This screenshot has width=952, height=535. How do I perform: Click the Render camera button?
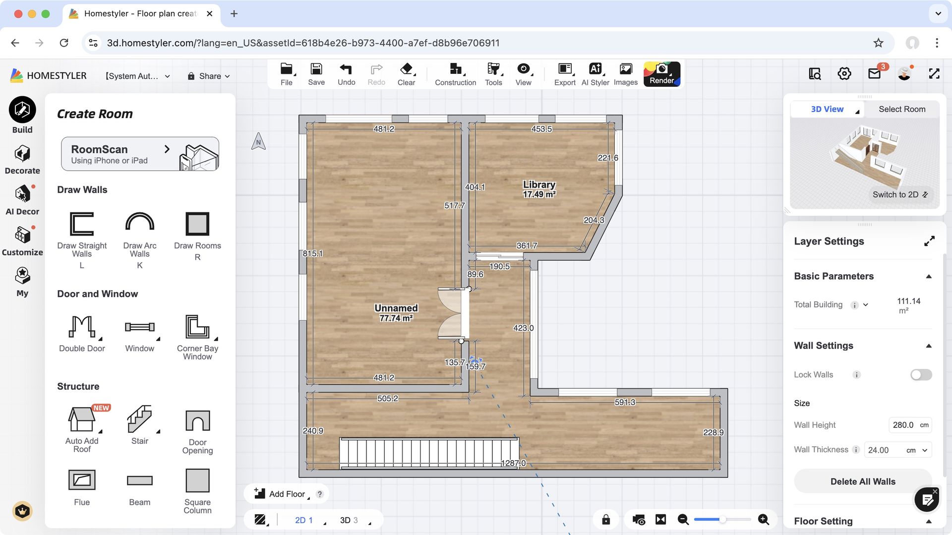pos(661,74)
